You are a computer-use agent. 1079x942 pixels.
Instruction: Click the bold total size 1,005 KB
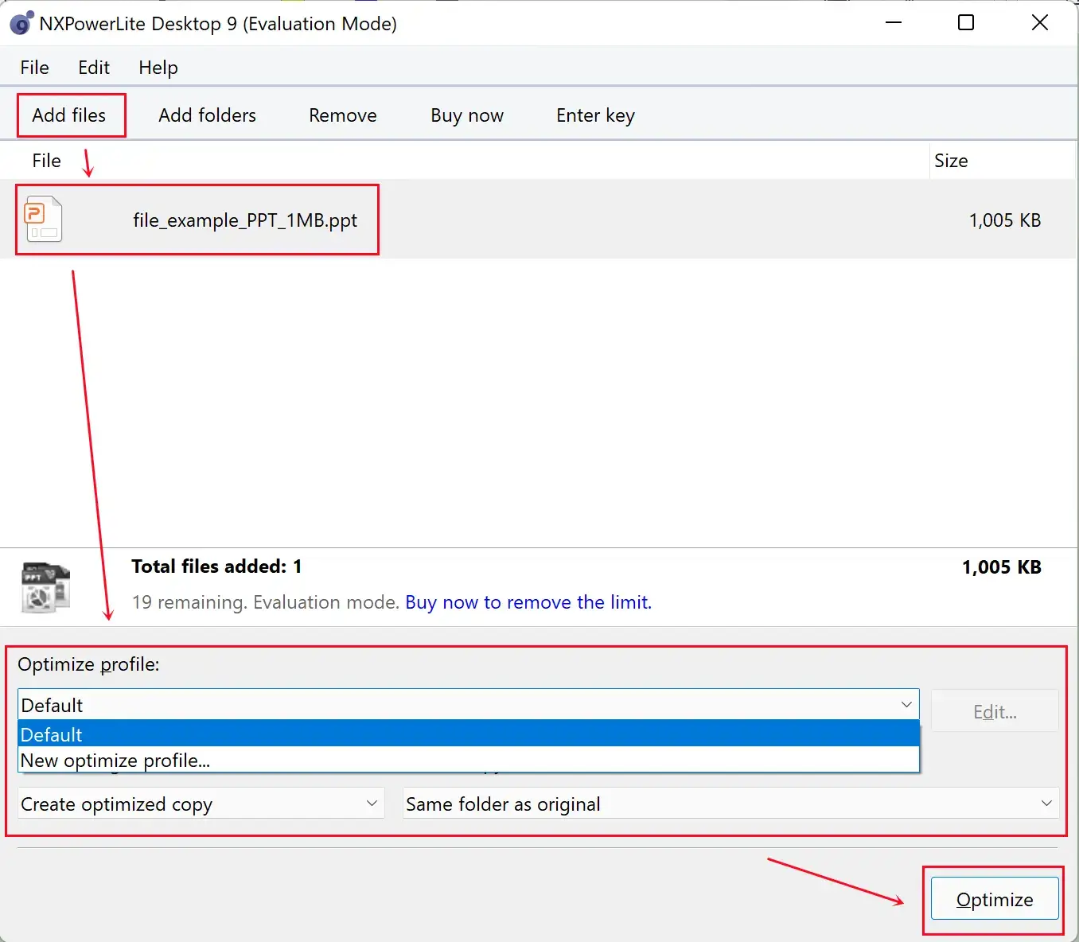tap(1001, 567)
